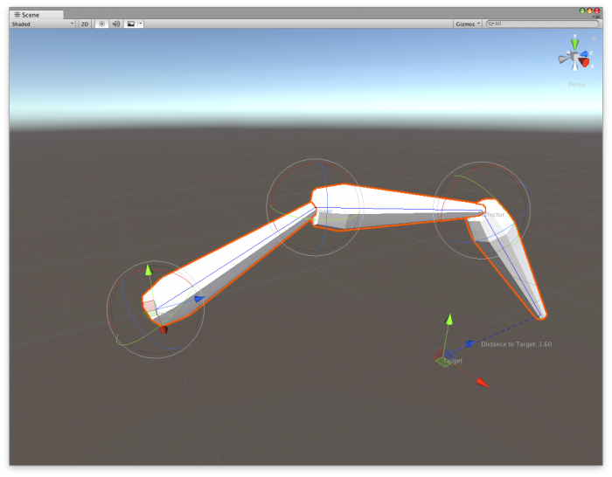Toggle scene lighting sun icon
The width and height of the screenshot is (612, 477).
(x=101, y=24)
